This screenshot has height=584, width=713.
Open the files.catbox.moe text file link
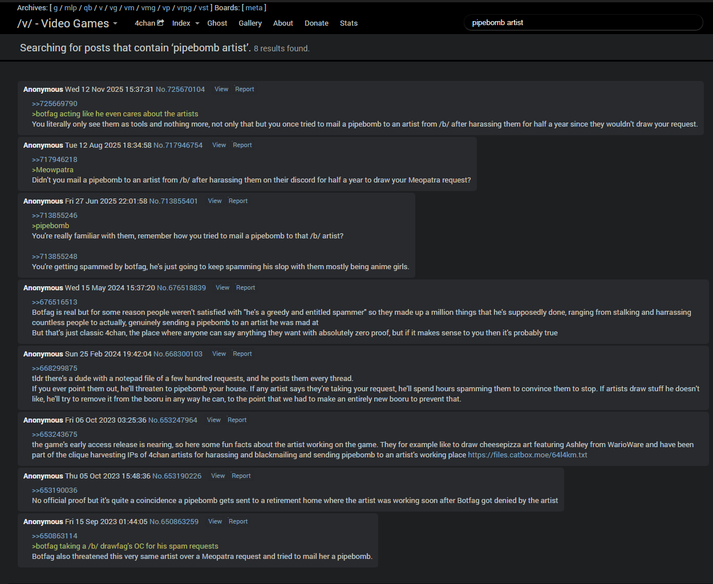pos(528,455)
